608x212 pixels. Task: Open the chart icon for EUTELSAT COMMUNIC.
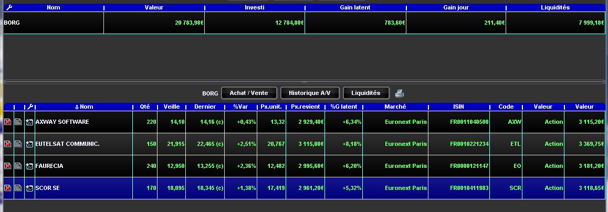pyautogui.click(x=29, y=144)
